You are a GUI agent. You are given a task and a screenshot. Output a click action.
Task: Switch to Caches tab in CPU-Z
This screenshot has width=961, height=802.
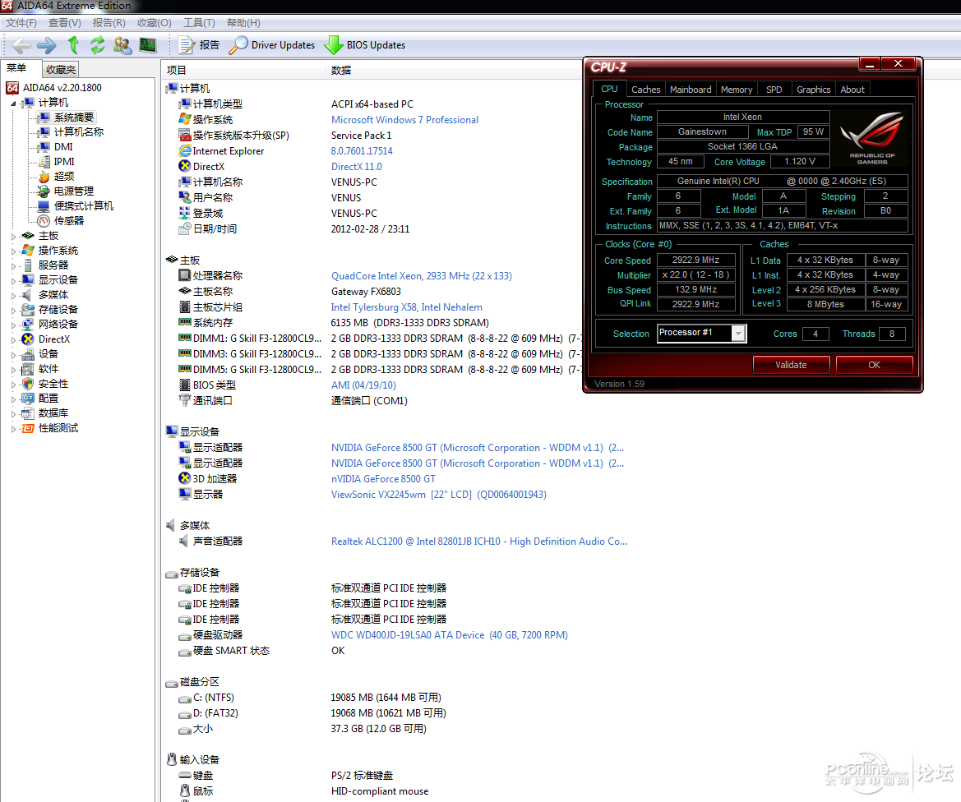[646, 90]
